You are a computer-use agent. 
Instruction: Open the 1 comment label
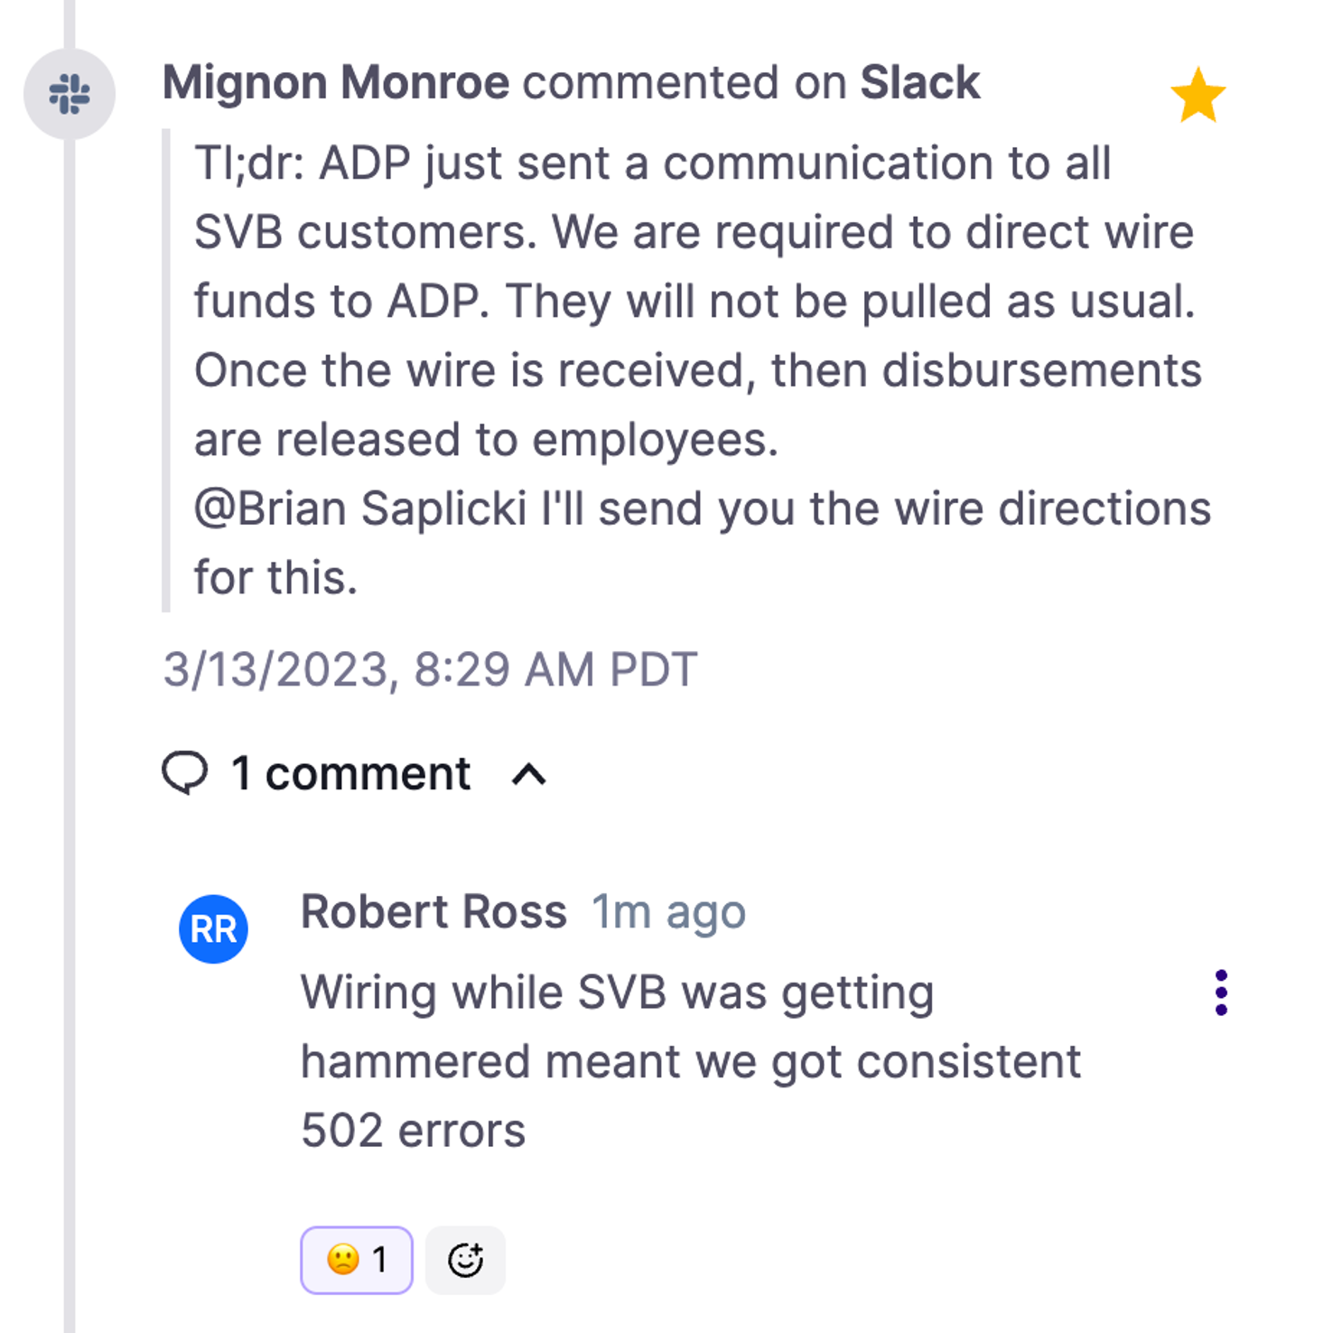(350, 774)
